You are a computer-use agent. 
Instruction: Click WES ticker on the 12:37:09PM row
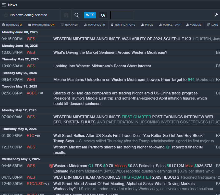click(31, 147)
